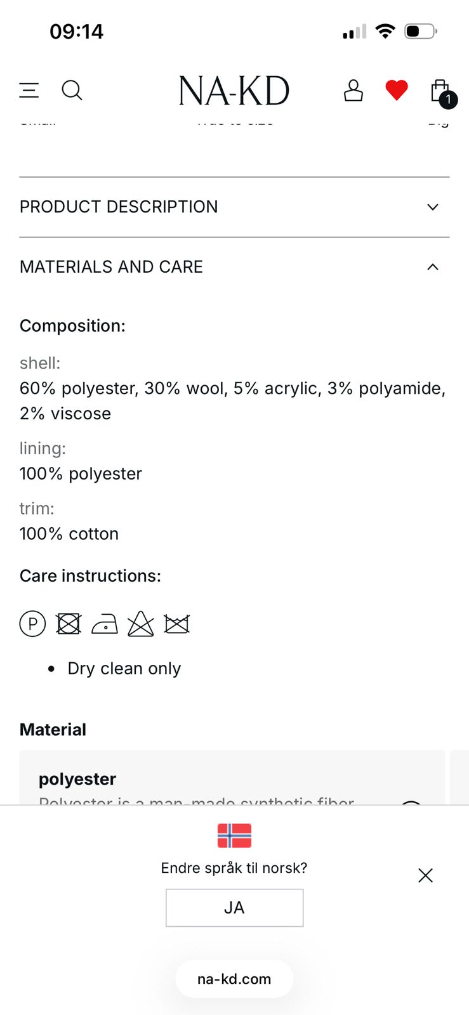Tap the Norwegian flag icon
This screenshot has width=469, height=1015.
tap(234, 835)
